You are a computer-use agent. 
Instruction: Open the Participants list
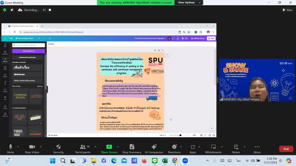pyautogui.click(x=83, y=149)
